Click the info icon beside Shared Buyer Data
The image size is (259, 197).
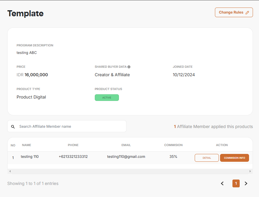tap(129, 67)
